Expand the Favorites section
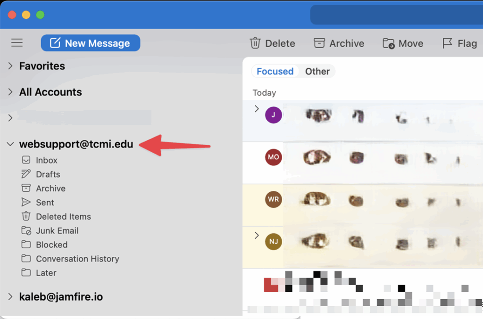 (10, 66)
